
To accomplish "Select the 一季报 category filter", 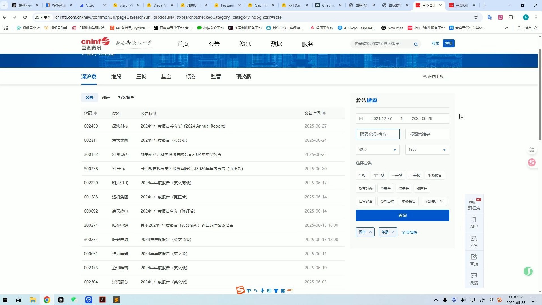I will point(397,175).
